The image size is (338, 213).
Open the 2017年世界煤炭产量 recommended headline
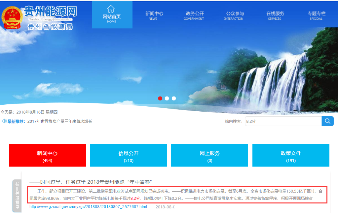pos(59,121)
